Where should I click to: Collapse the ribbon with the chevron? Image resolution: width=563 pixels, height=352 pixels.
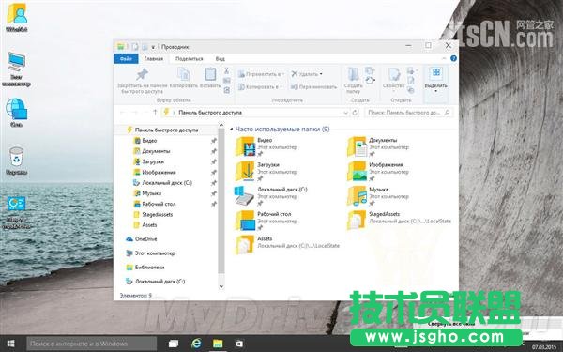click(x=444, y=58)
